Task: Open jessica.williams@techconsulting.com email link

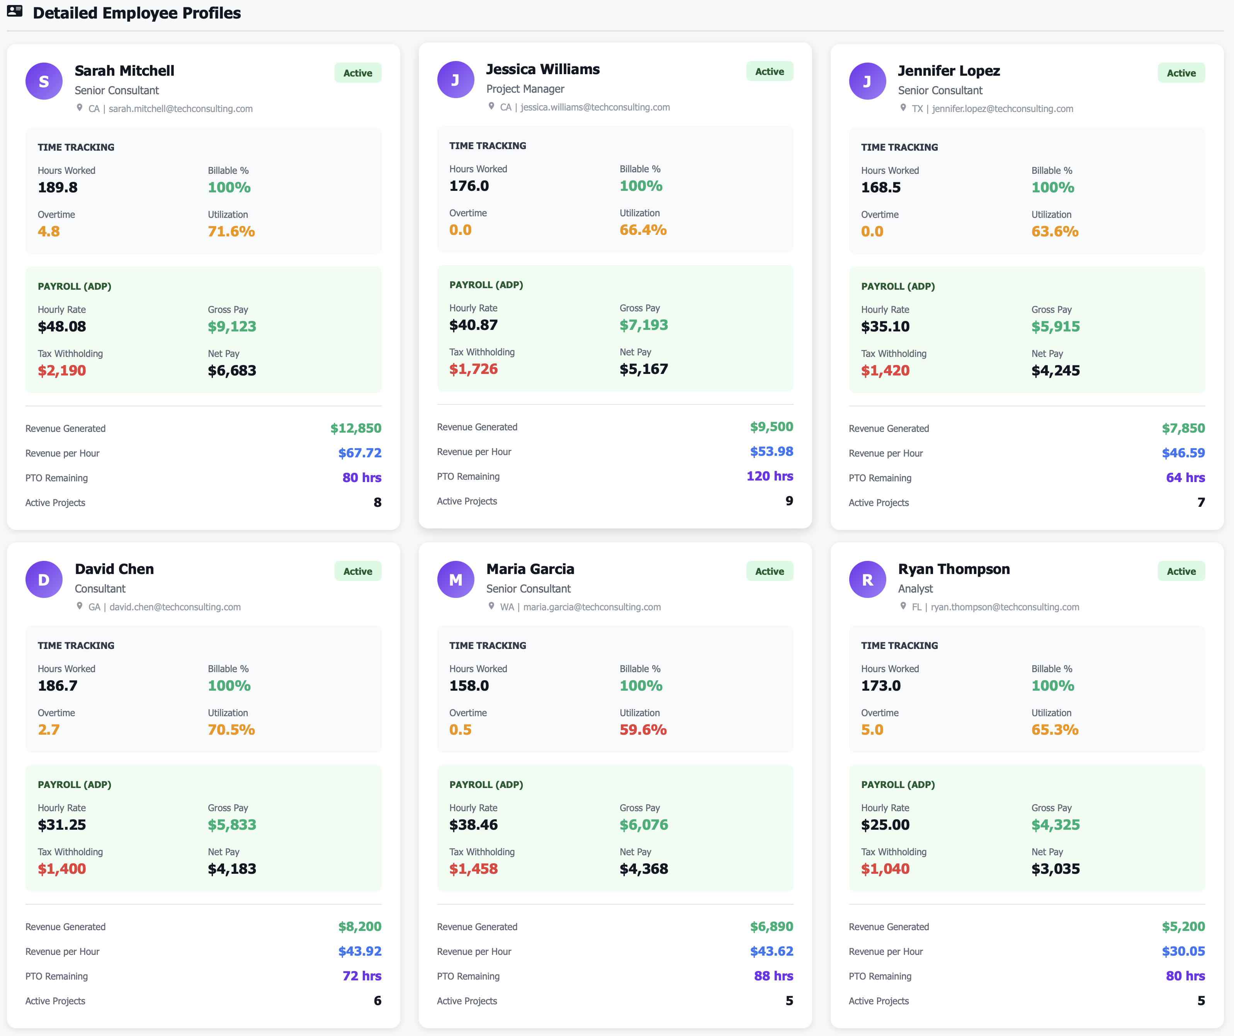Action: 595,107
